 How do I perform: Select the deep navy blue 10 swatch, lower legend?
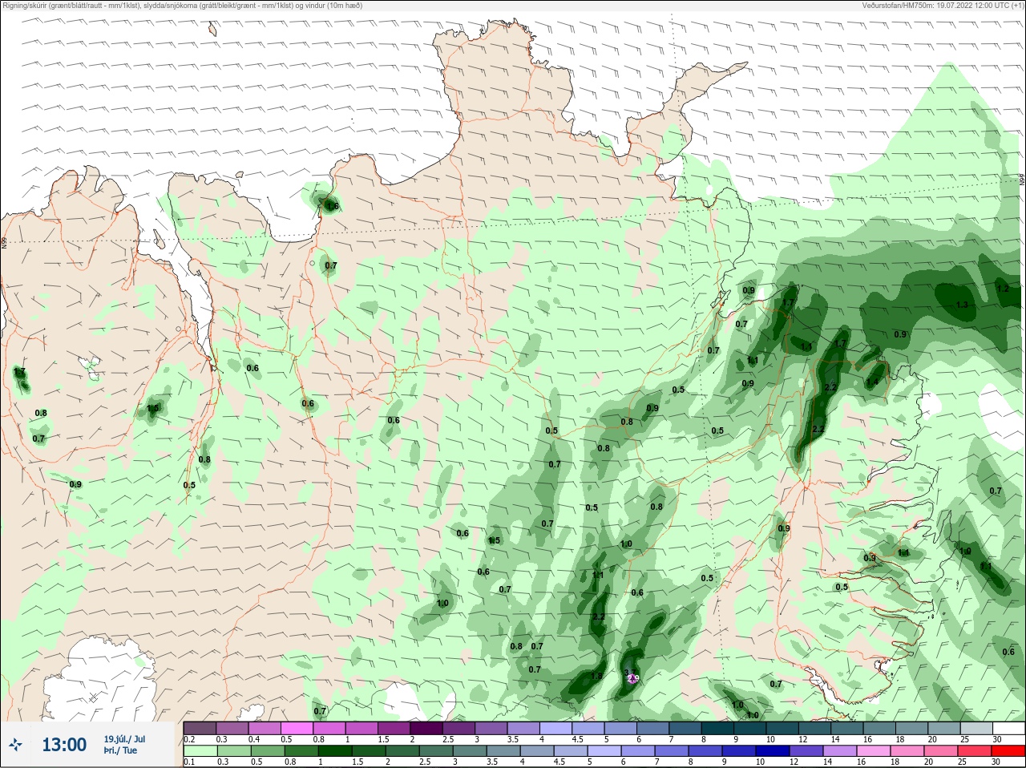click(x=773, y=751)
